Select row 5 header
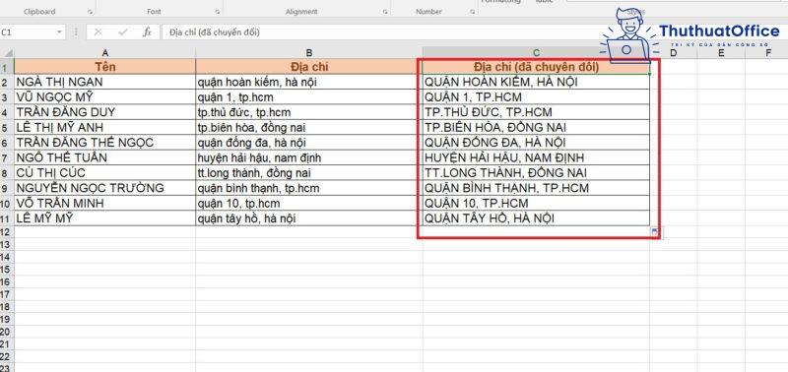Image resolution: width=788 pixels, height=372 pixels. pos(7,128)
